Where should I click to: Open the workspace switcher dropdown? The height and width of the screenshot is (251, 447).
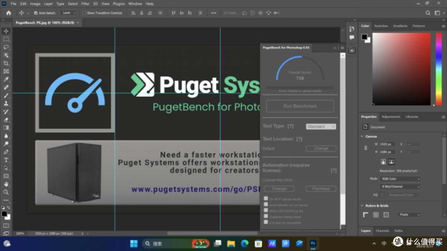438,13
